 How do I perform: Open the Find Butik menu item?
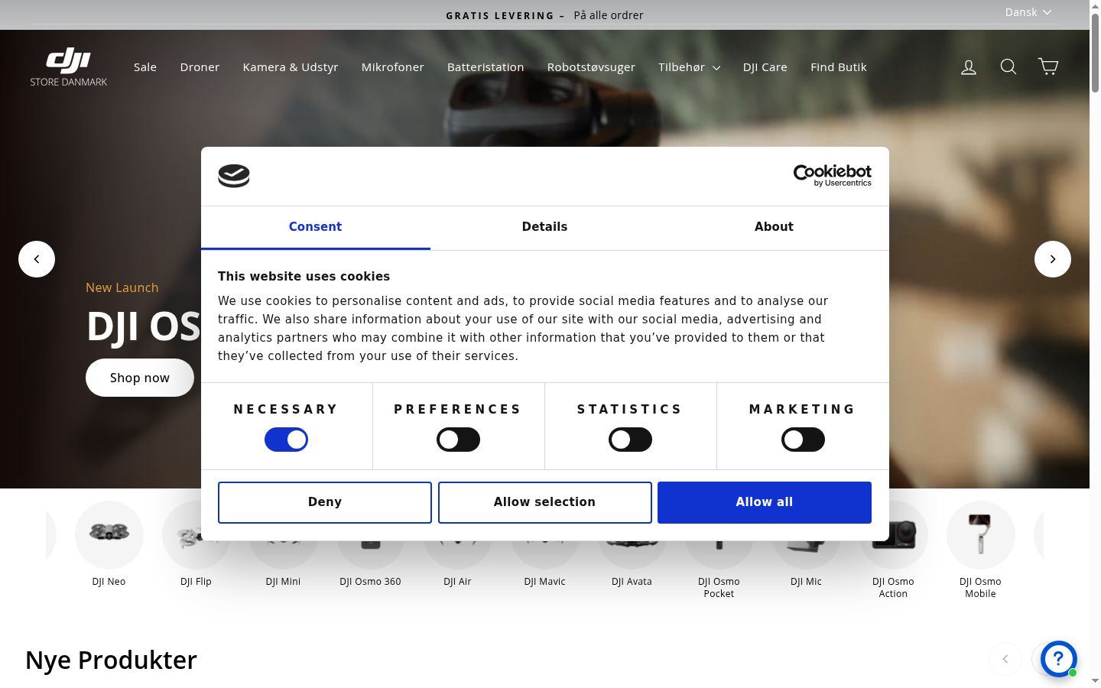tap(839, 67)
